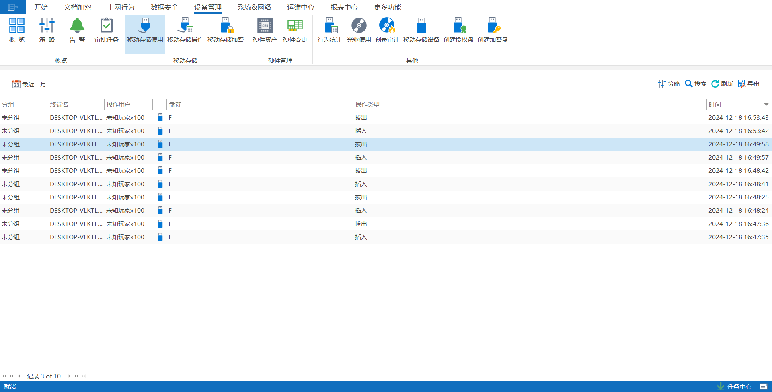
Task: Switch to the 报表中心 tab
Action: click(344, 7)
